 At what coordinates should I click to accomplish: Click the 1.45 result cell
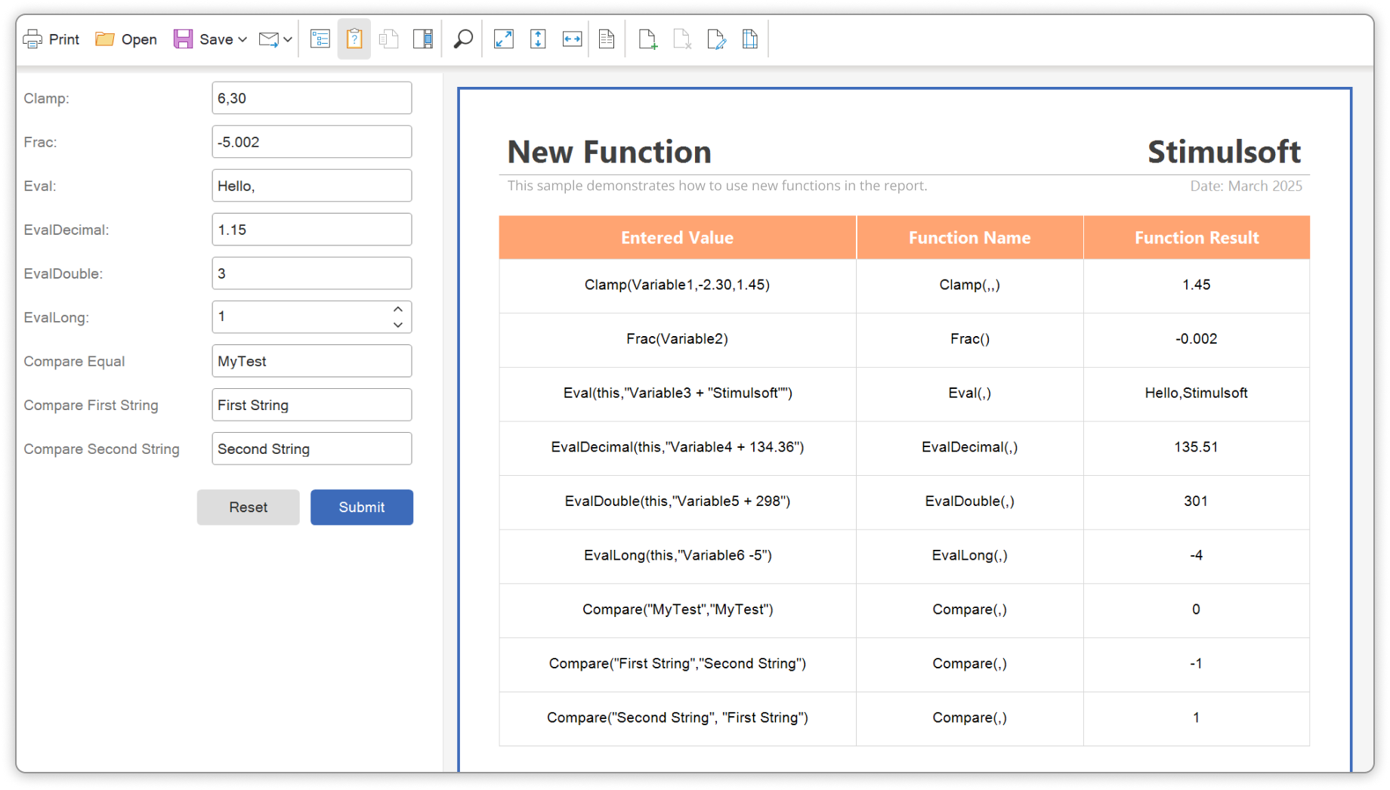tap(1197, 285)
